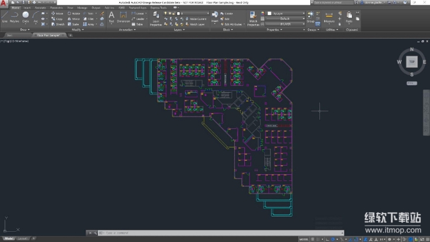Click Make Current layer button
This screenshot has height=242, width=430.
(x=196, y=19)
